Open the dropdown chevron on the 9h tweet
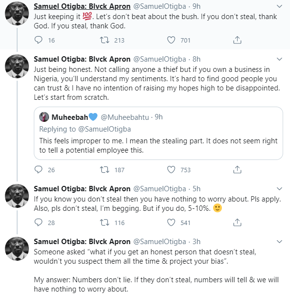This screenshot has height=294, width=290. [280, 6]
